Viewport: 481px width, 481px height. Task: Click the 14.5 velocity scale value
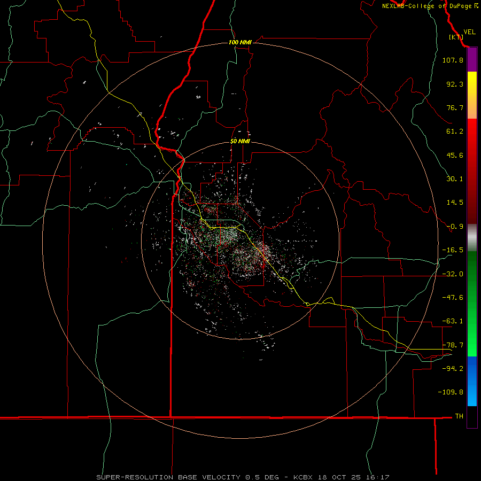(x=455, y=203)
